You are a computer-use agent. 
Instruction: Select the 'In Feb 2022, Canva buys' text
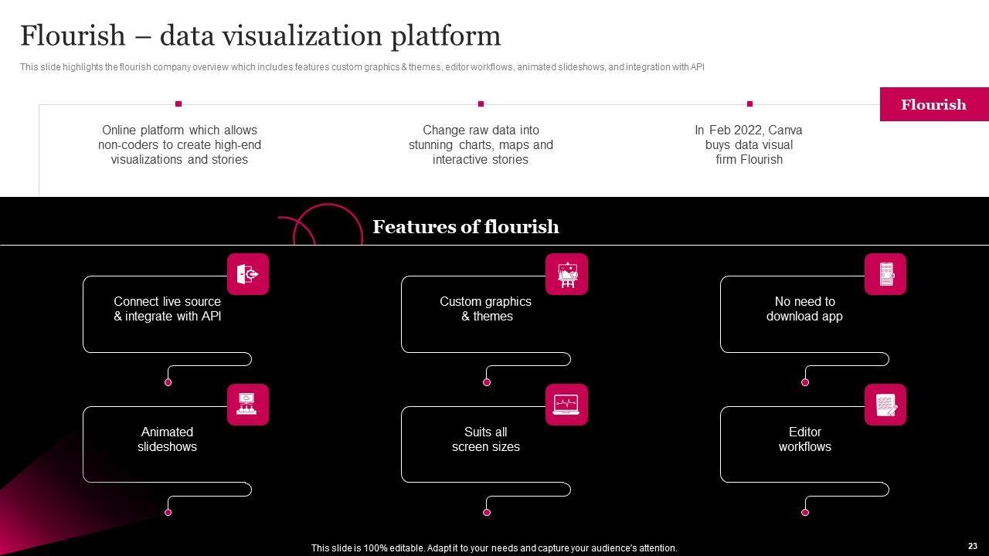(x=749, y=144)
